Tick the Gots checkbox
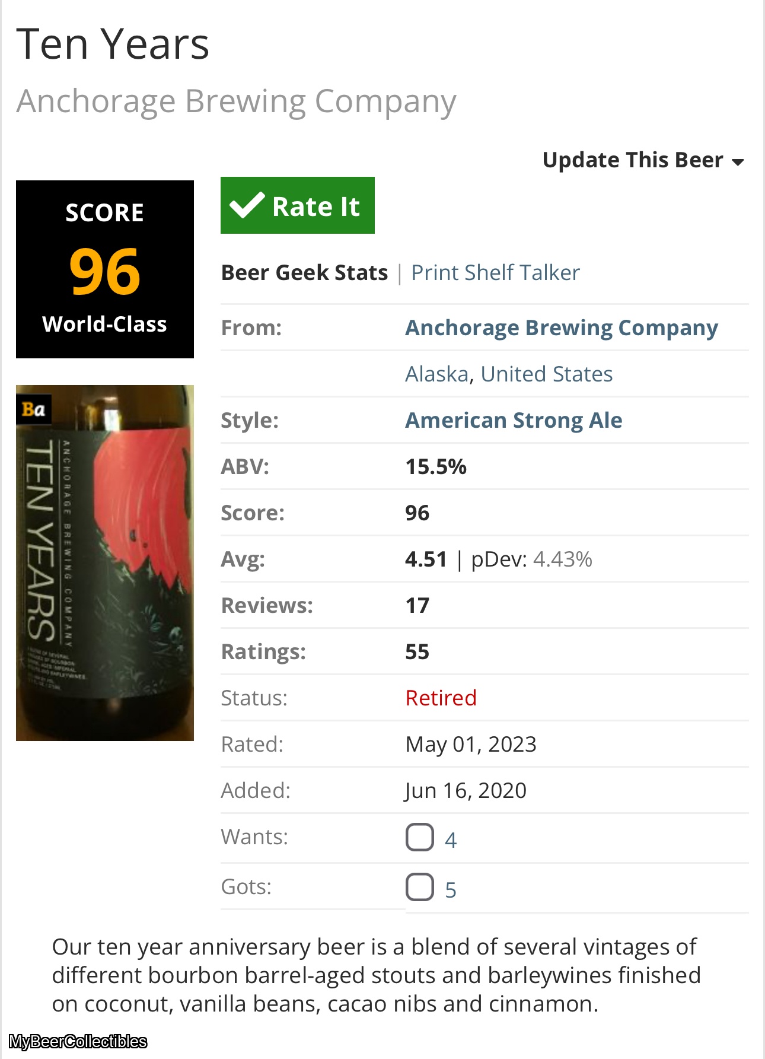The width and height of the screenshot is (765, 1059). point(420,887)
